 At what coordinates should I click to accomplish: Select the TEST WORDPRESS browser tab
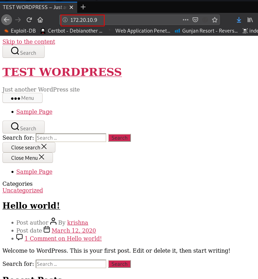pyautogui.click(x=38, y=7)
